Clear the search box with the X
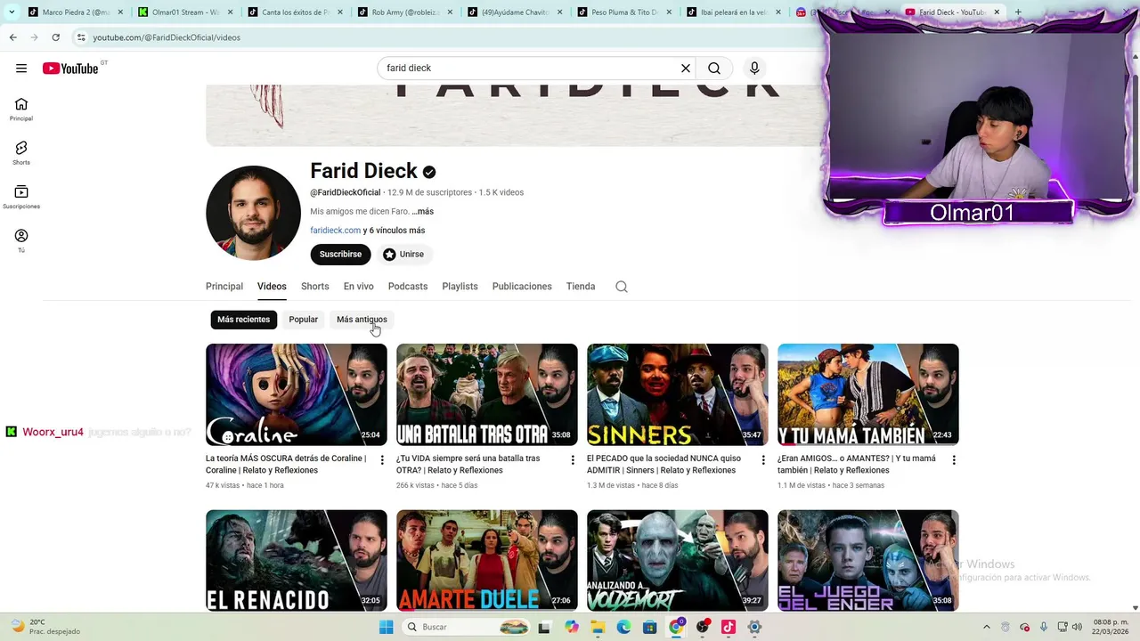Viewport: 1140px width, 641px height. click(x=686, y=69)
